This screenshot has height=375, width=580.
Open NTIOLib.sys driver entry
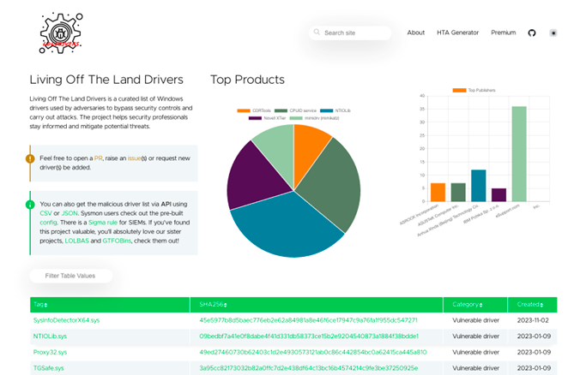(50, 336)
